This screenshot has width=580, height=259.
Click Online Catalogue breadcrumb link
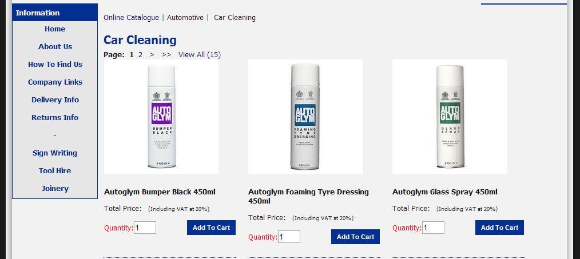coord(131,18)
